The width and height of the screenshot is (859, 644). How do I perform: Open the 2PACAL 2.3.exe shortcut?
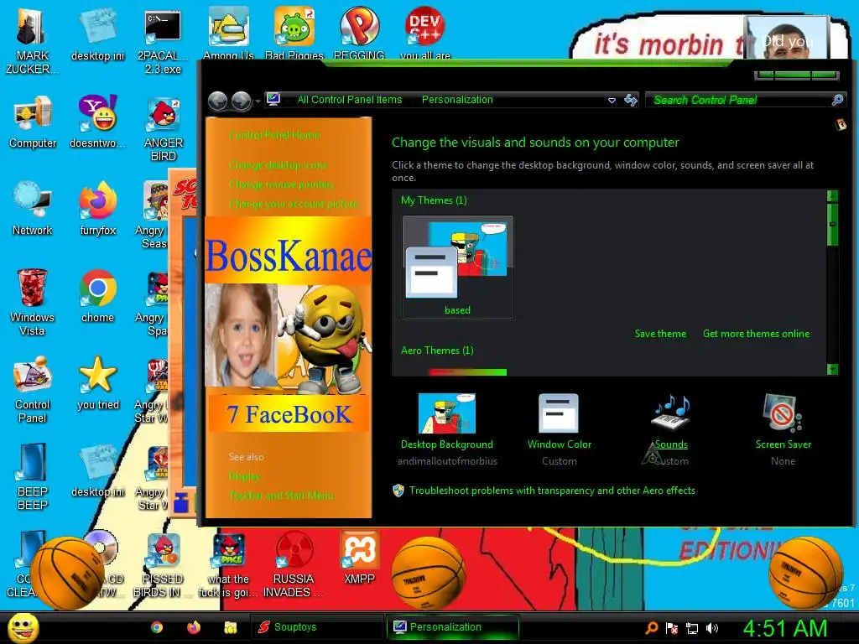(163, 41)
